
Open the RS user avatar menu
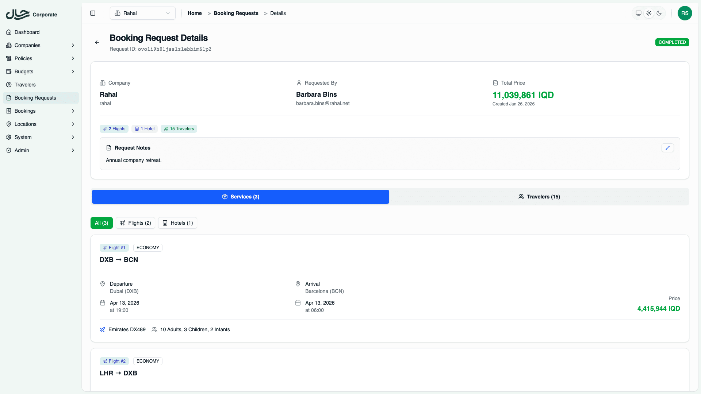[x=685, y=13]
